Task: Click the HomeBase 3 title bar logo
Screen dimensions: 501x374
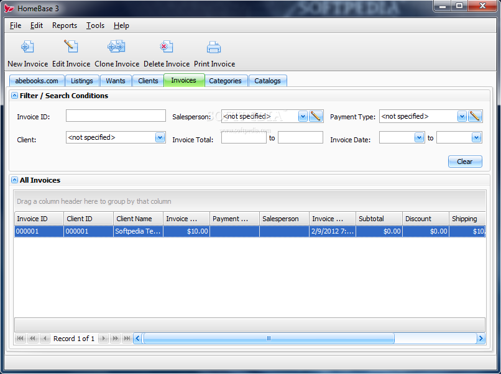Action: (9, 8)
